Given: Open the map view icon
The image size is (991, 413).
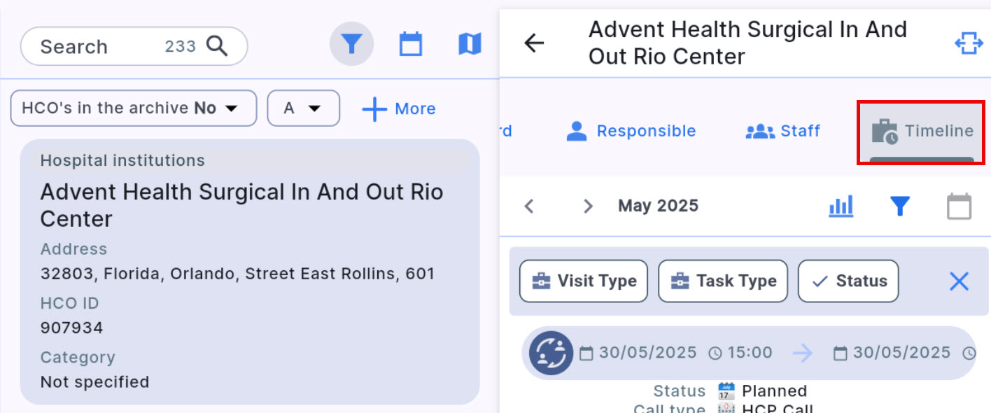Looking at the screenshot, I should click(x=470, y=44).
